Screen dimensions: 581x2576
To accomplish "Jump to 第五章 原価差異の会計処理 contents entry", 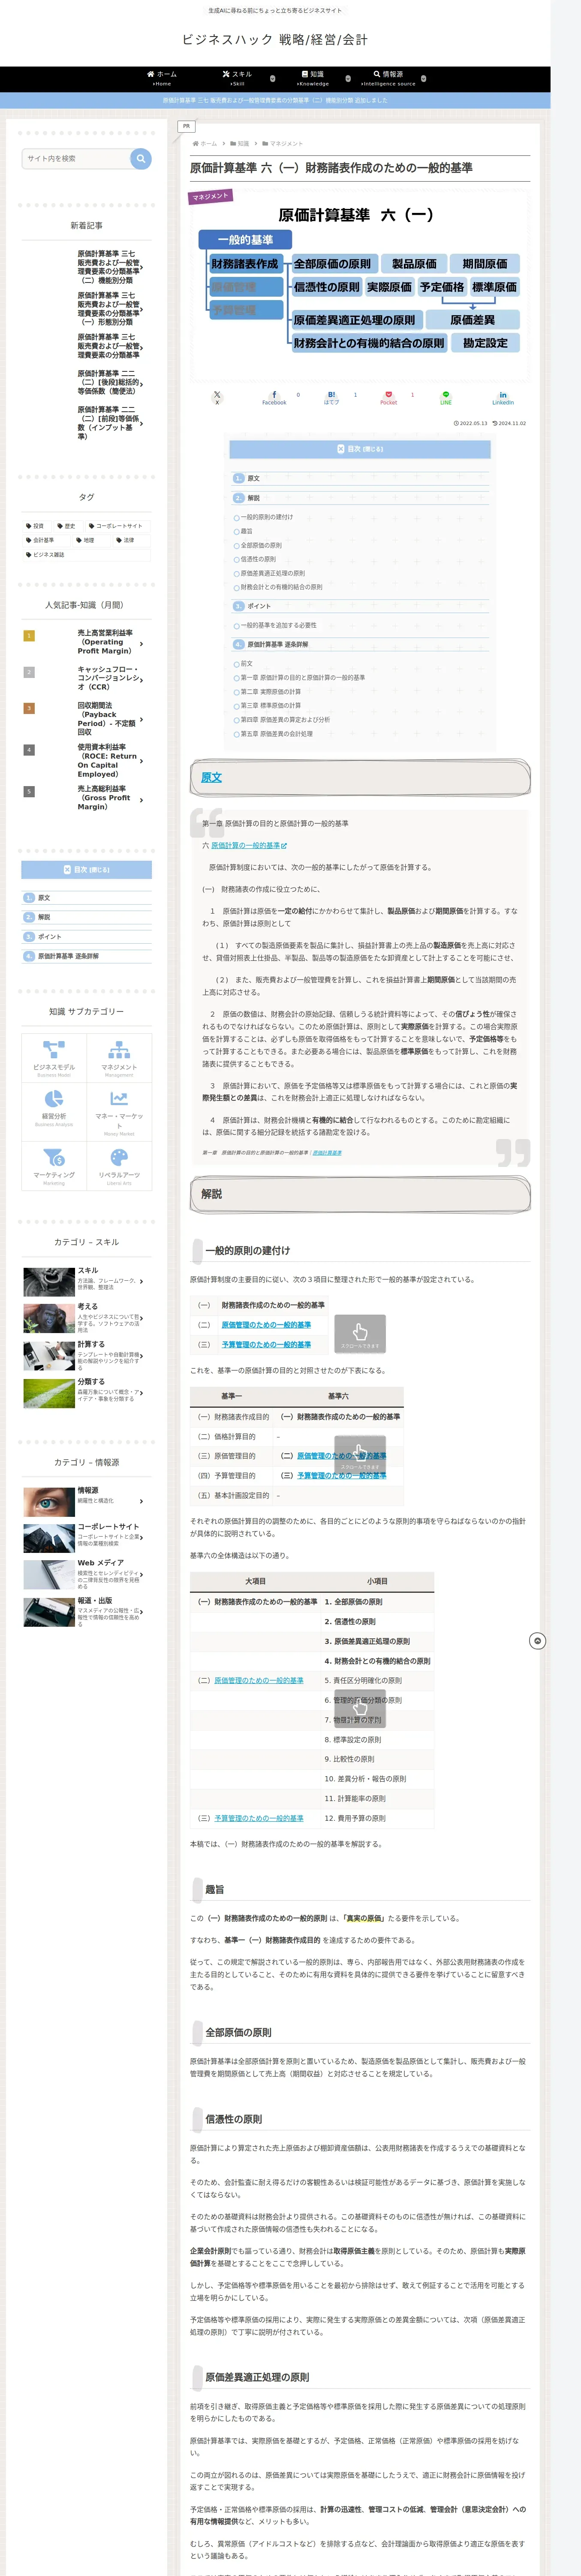I will 276,734.
